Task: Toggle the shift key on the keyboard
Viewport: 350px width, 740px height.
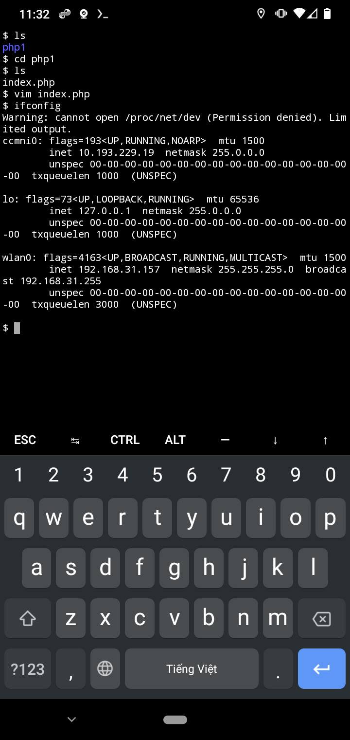Action: (28, 618)
